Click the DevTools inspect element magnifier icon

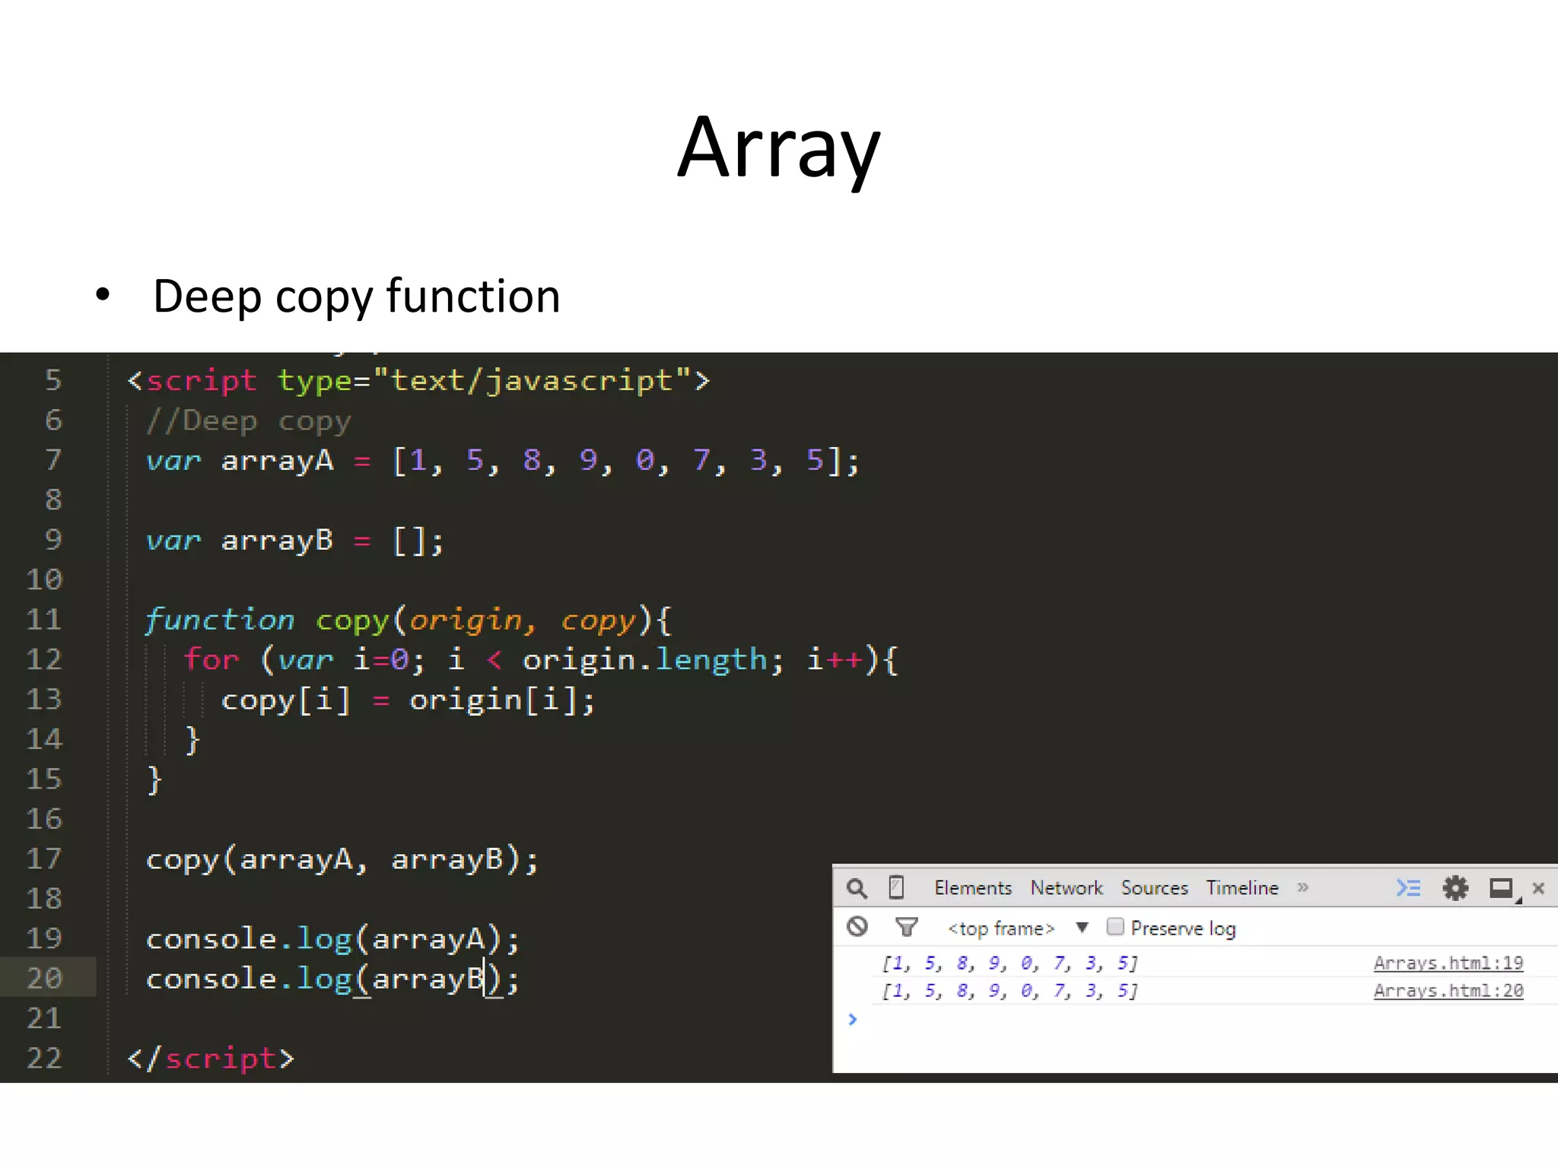pyautogui.click(x=857, y=888)
